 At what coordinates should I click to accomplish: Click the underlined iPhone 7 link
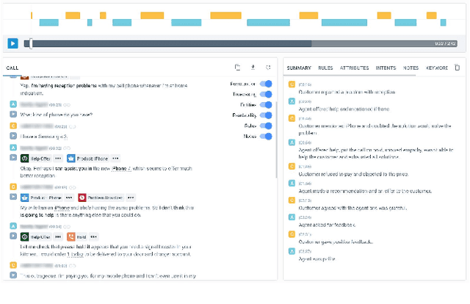(119, 168)
